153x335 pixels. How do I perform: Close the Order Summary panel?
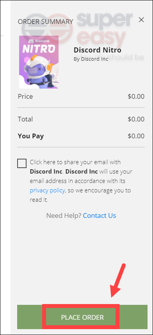141,20
